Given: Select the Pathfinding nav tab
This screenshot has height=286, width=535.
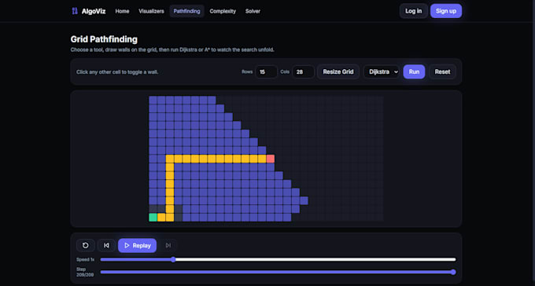Looking at the screenshot, I should coord(186,11).
